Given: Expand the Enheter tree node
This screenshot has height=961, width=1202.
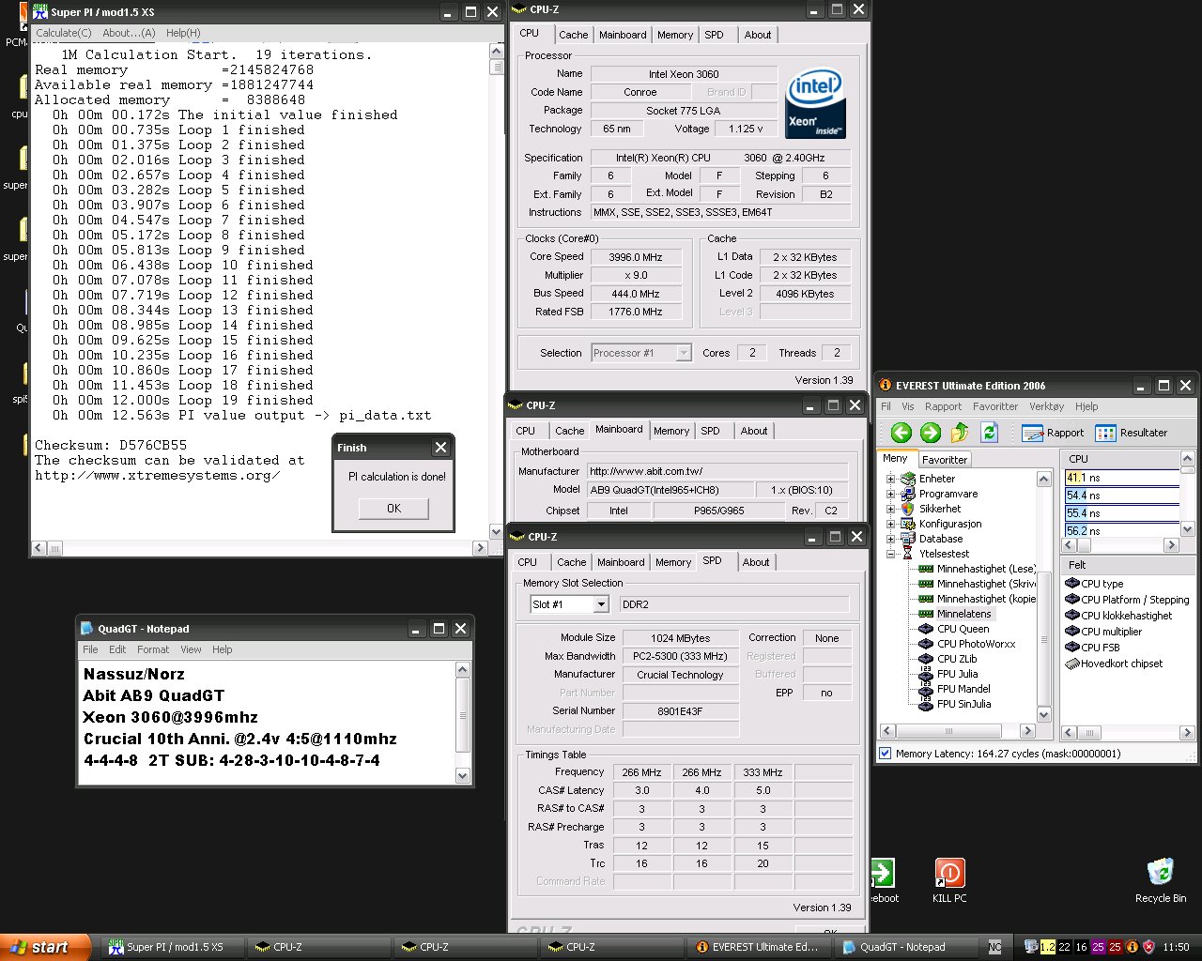Looking at the screenshot, I should 890,479.
